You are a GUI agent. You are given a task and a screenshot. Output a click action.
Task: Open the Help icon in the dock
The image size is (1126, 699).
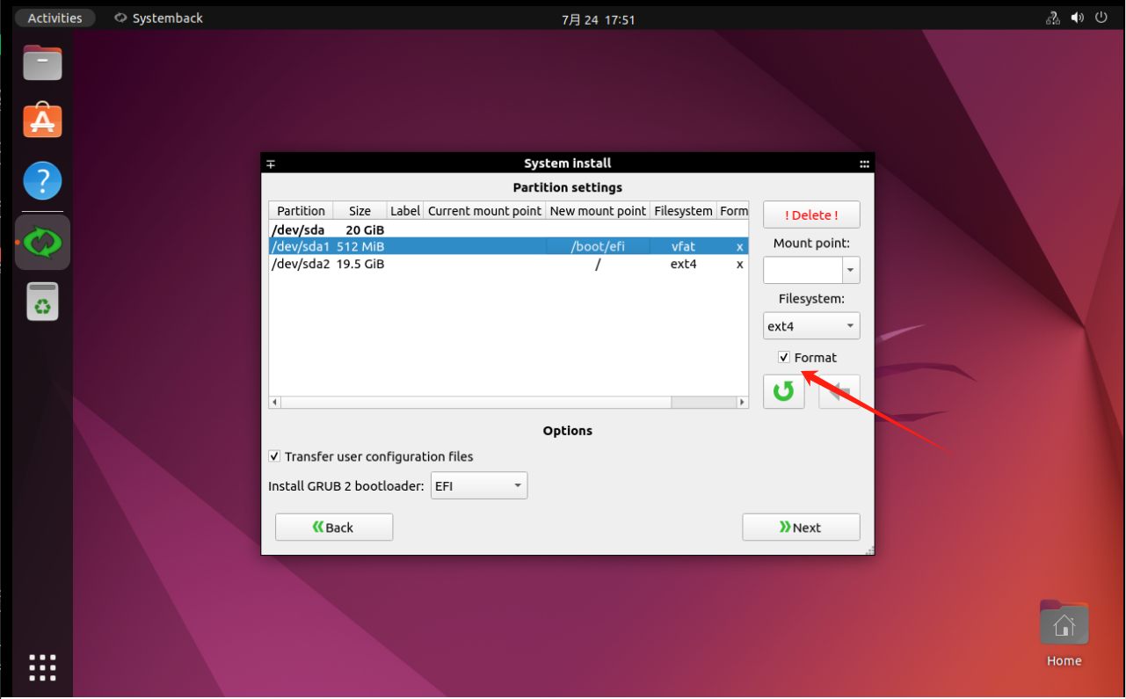click(41, 180)
